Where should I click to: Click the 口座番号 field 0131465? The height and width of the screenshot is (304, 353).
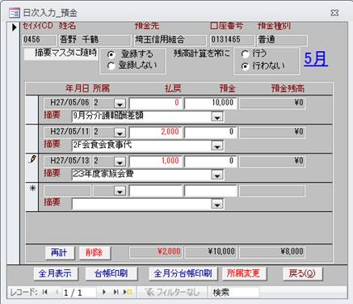pos(232,40)
